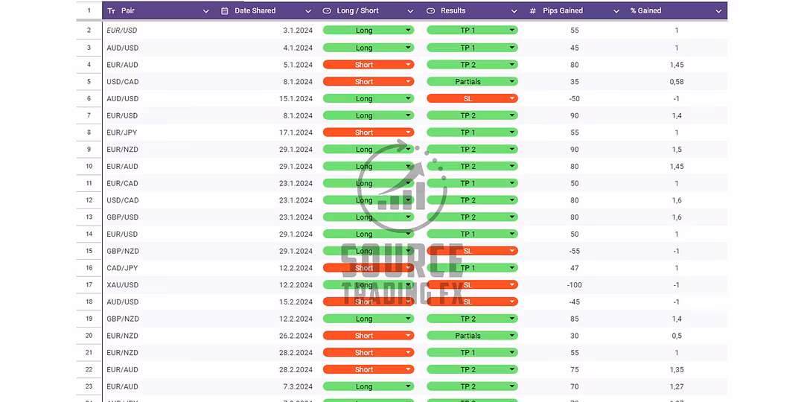Expand the Date Shared column header chevron

(308, 11)
